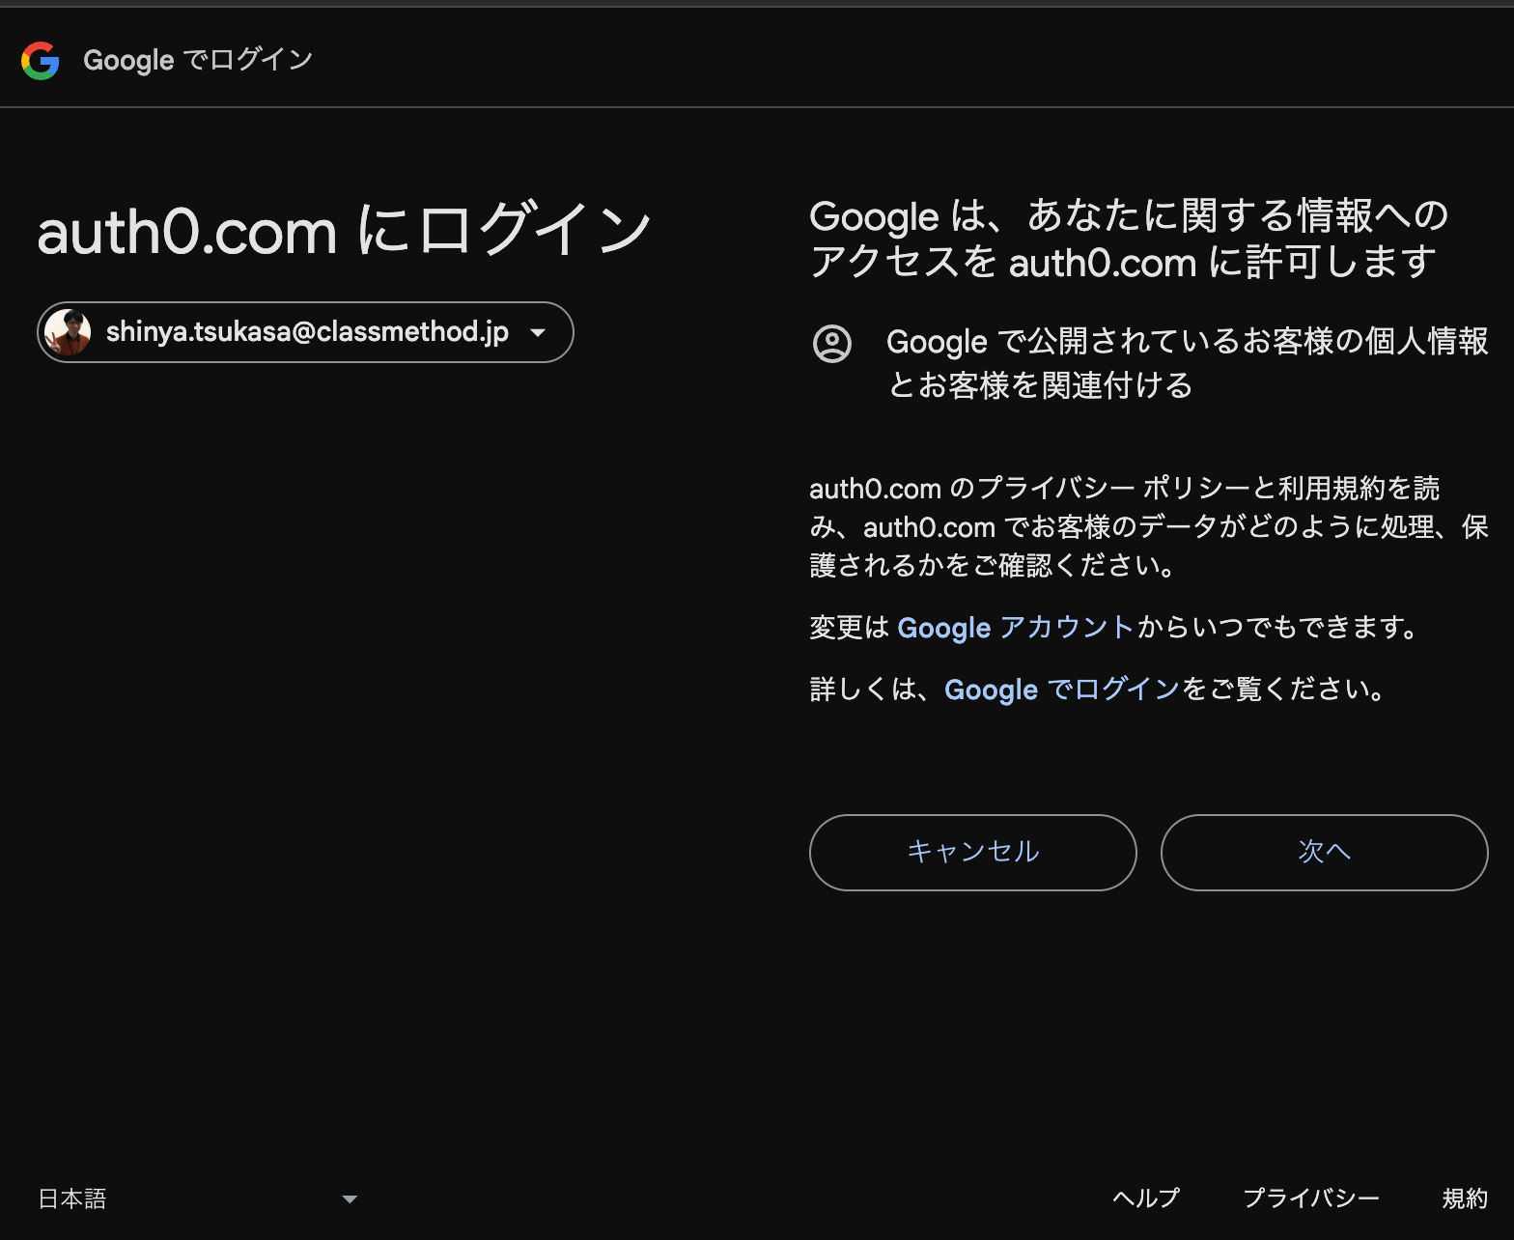Open the 規約 footer link

pyautogui.click(x=1465, y=1198)
